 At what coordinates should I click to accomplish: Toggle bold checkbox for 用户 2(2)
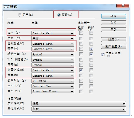[81, 92]
